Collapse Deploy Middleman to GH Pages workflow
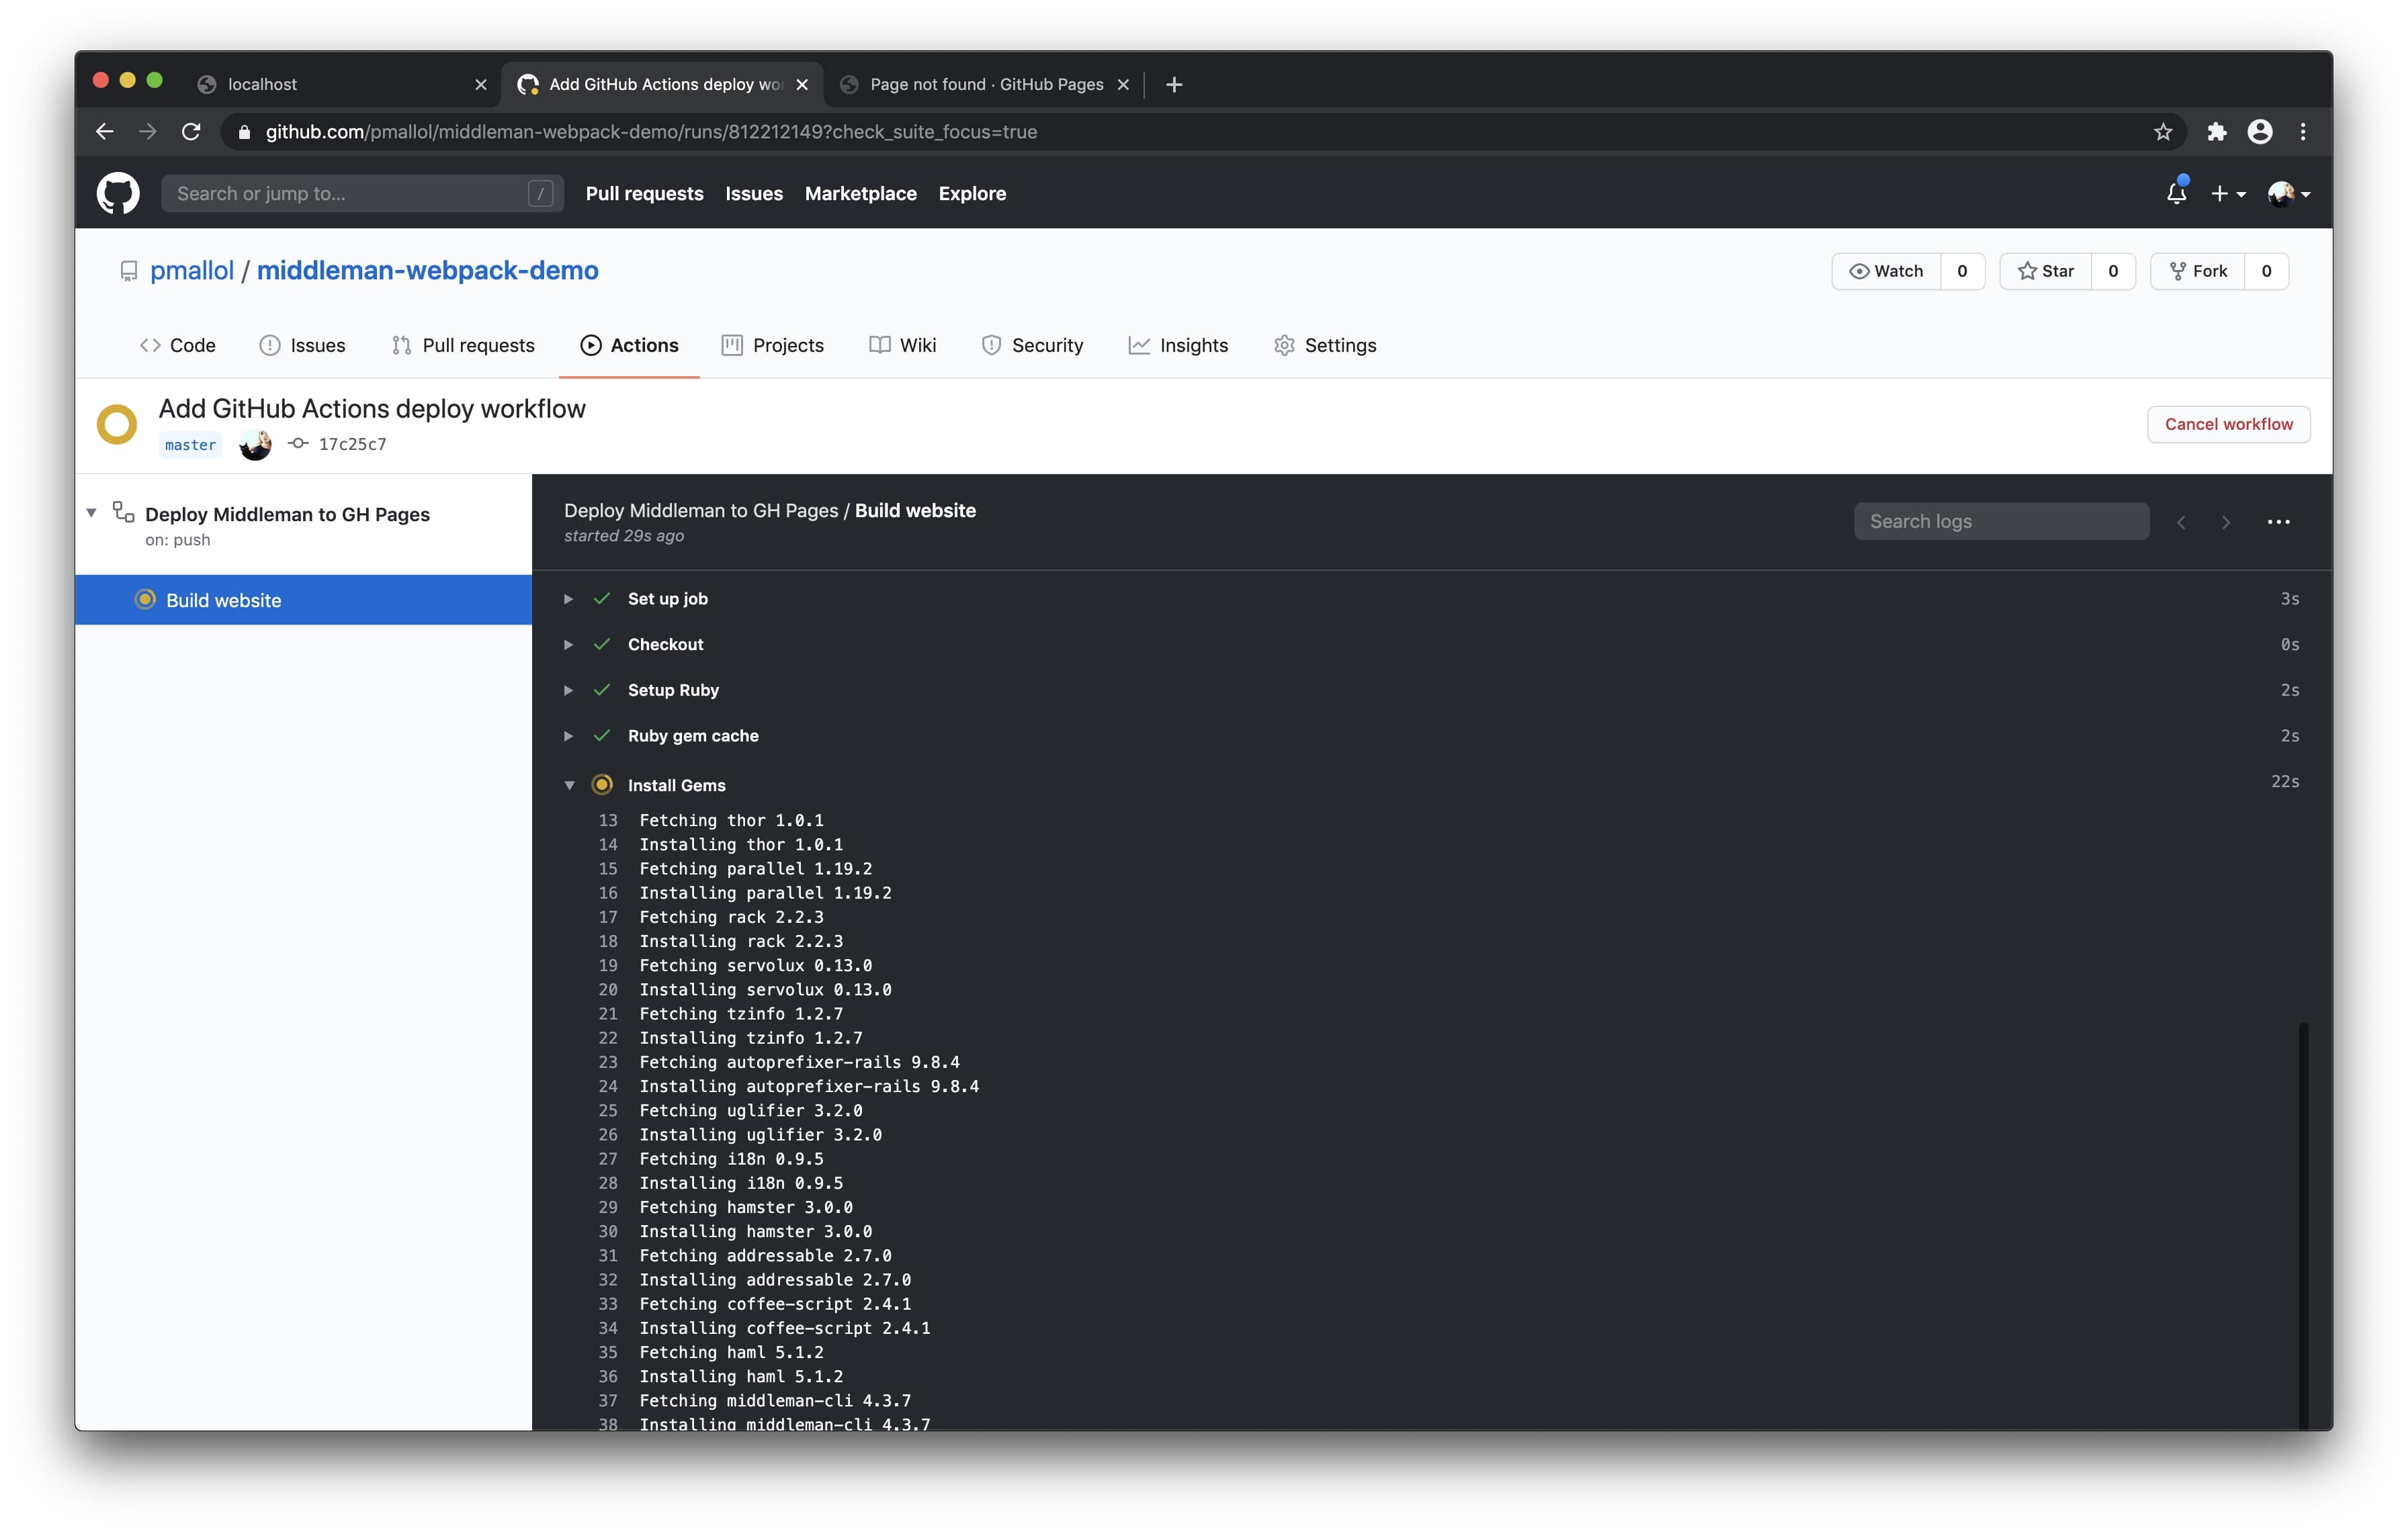Screen dimensions: 2408x1530 pyautogui.click(x=91, y=512)
